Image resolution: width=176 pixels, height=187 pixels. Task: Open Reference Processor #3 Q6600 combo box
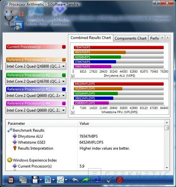(36, 96)
